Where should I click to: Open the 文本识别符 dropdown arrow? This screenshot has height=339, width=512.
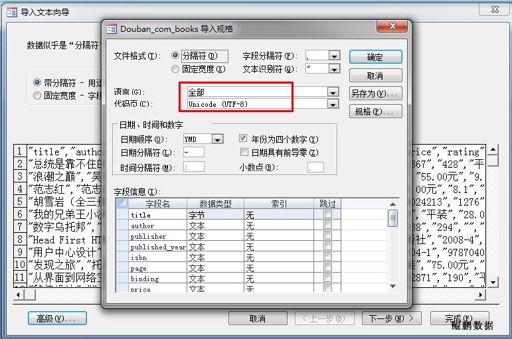click(x=334, y=69)
